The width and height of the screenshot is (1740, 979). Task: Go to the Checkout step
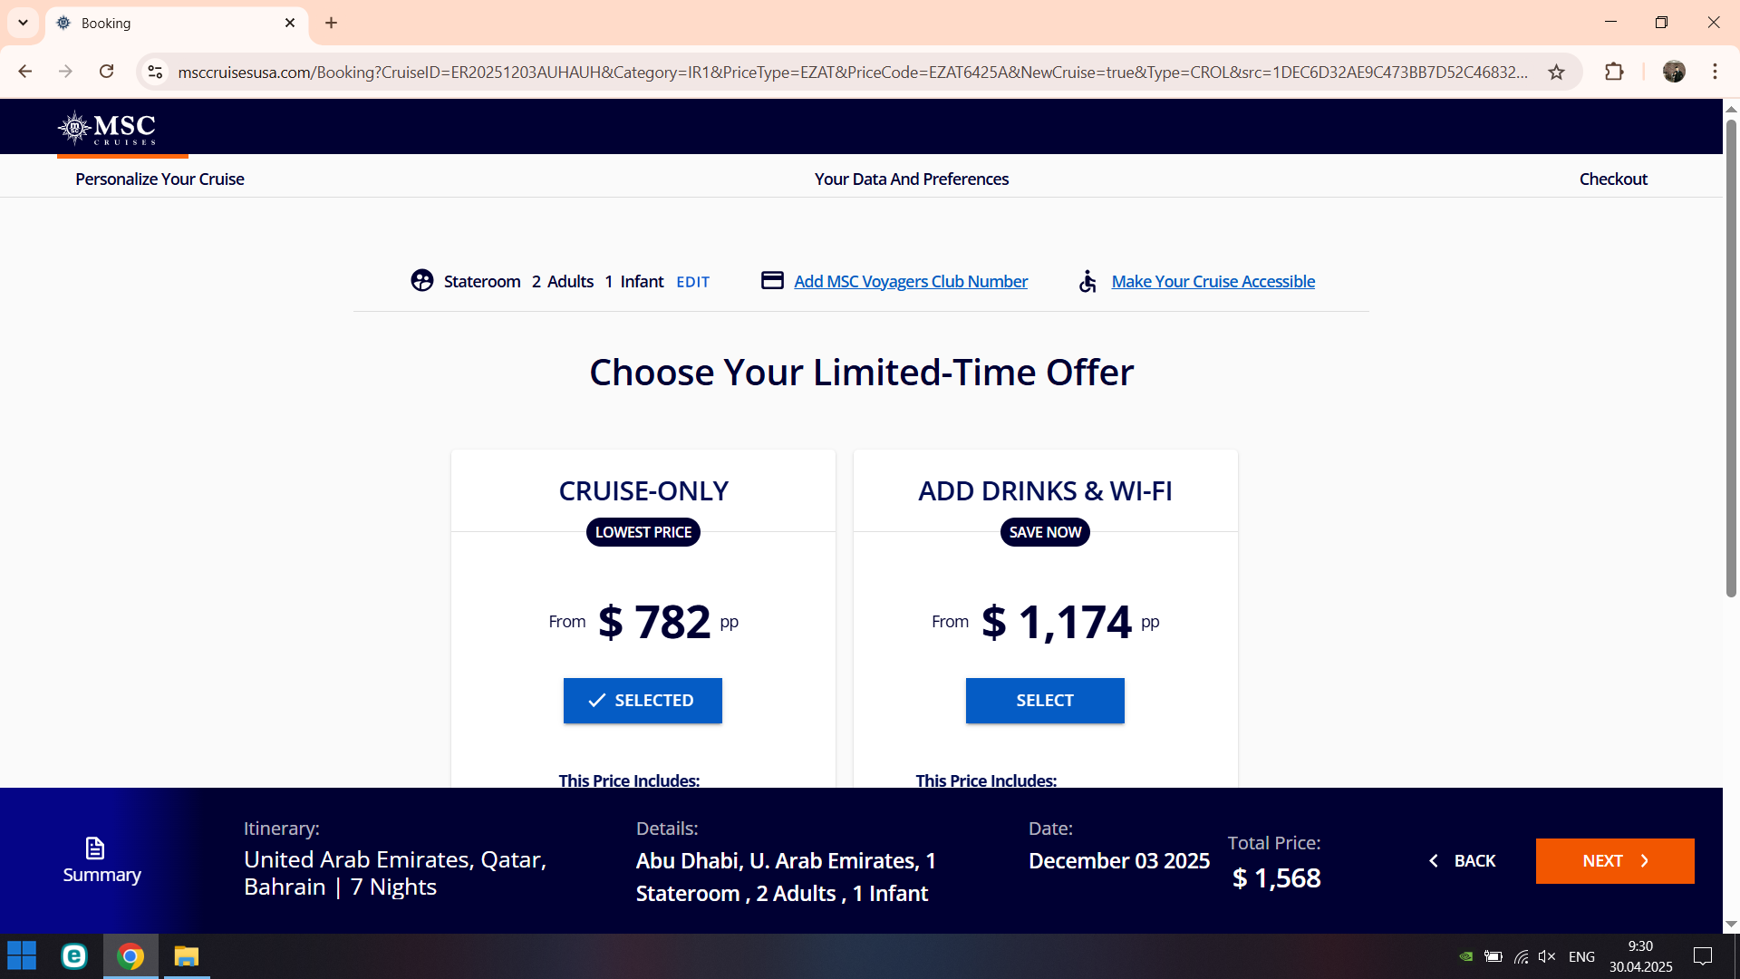[1613, 179]
